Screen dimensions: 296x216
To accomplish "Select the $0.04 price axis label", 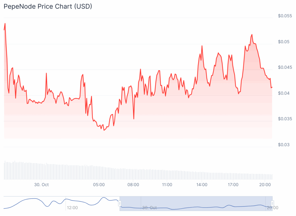I will point(284,93).
